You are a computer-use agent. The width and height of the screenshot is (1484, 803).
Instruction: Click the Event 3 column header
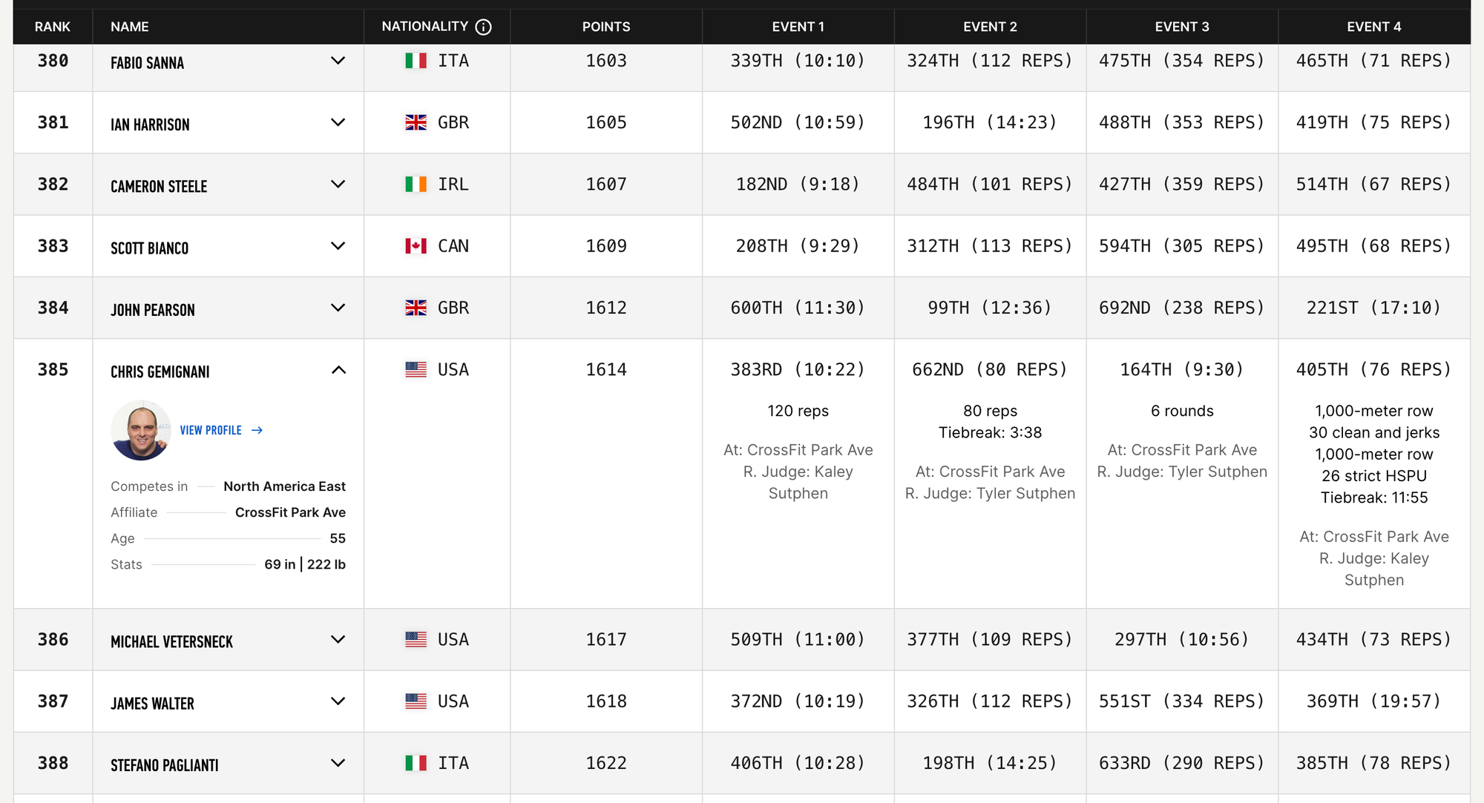(1181, 27)
